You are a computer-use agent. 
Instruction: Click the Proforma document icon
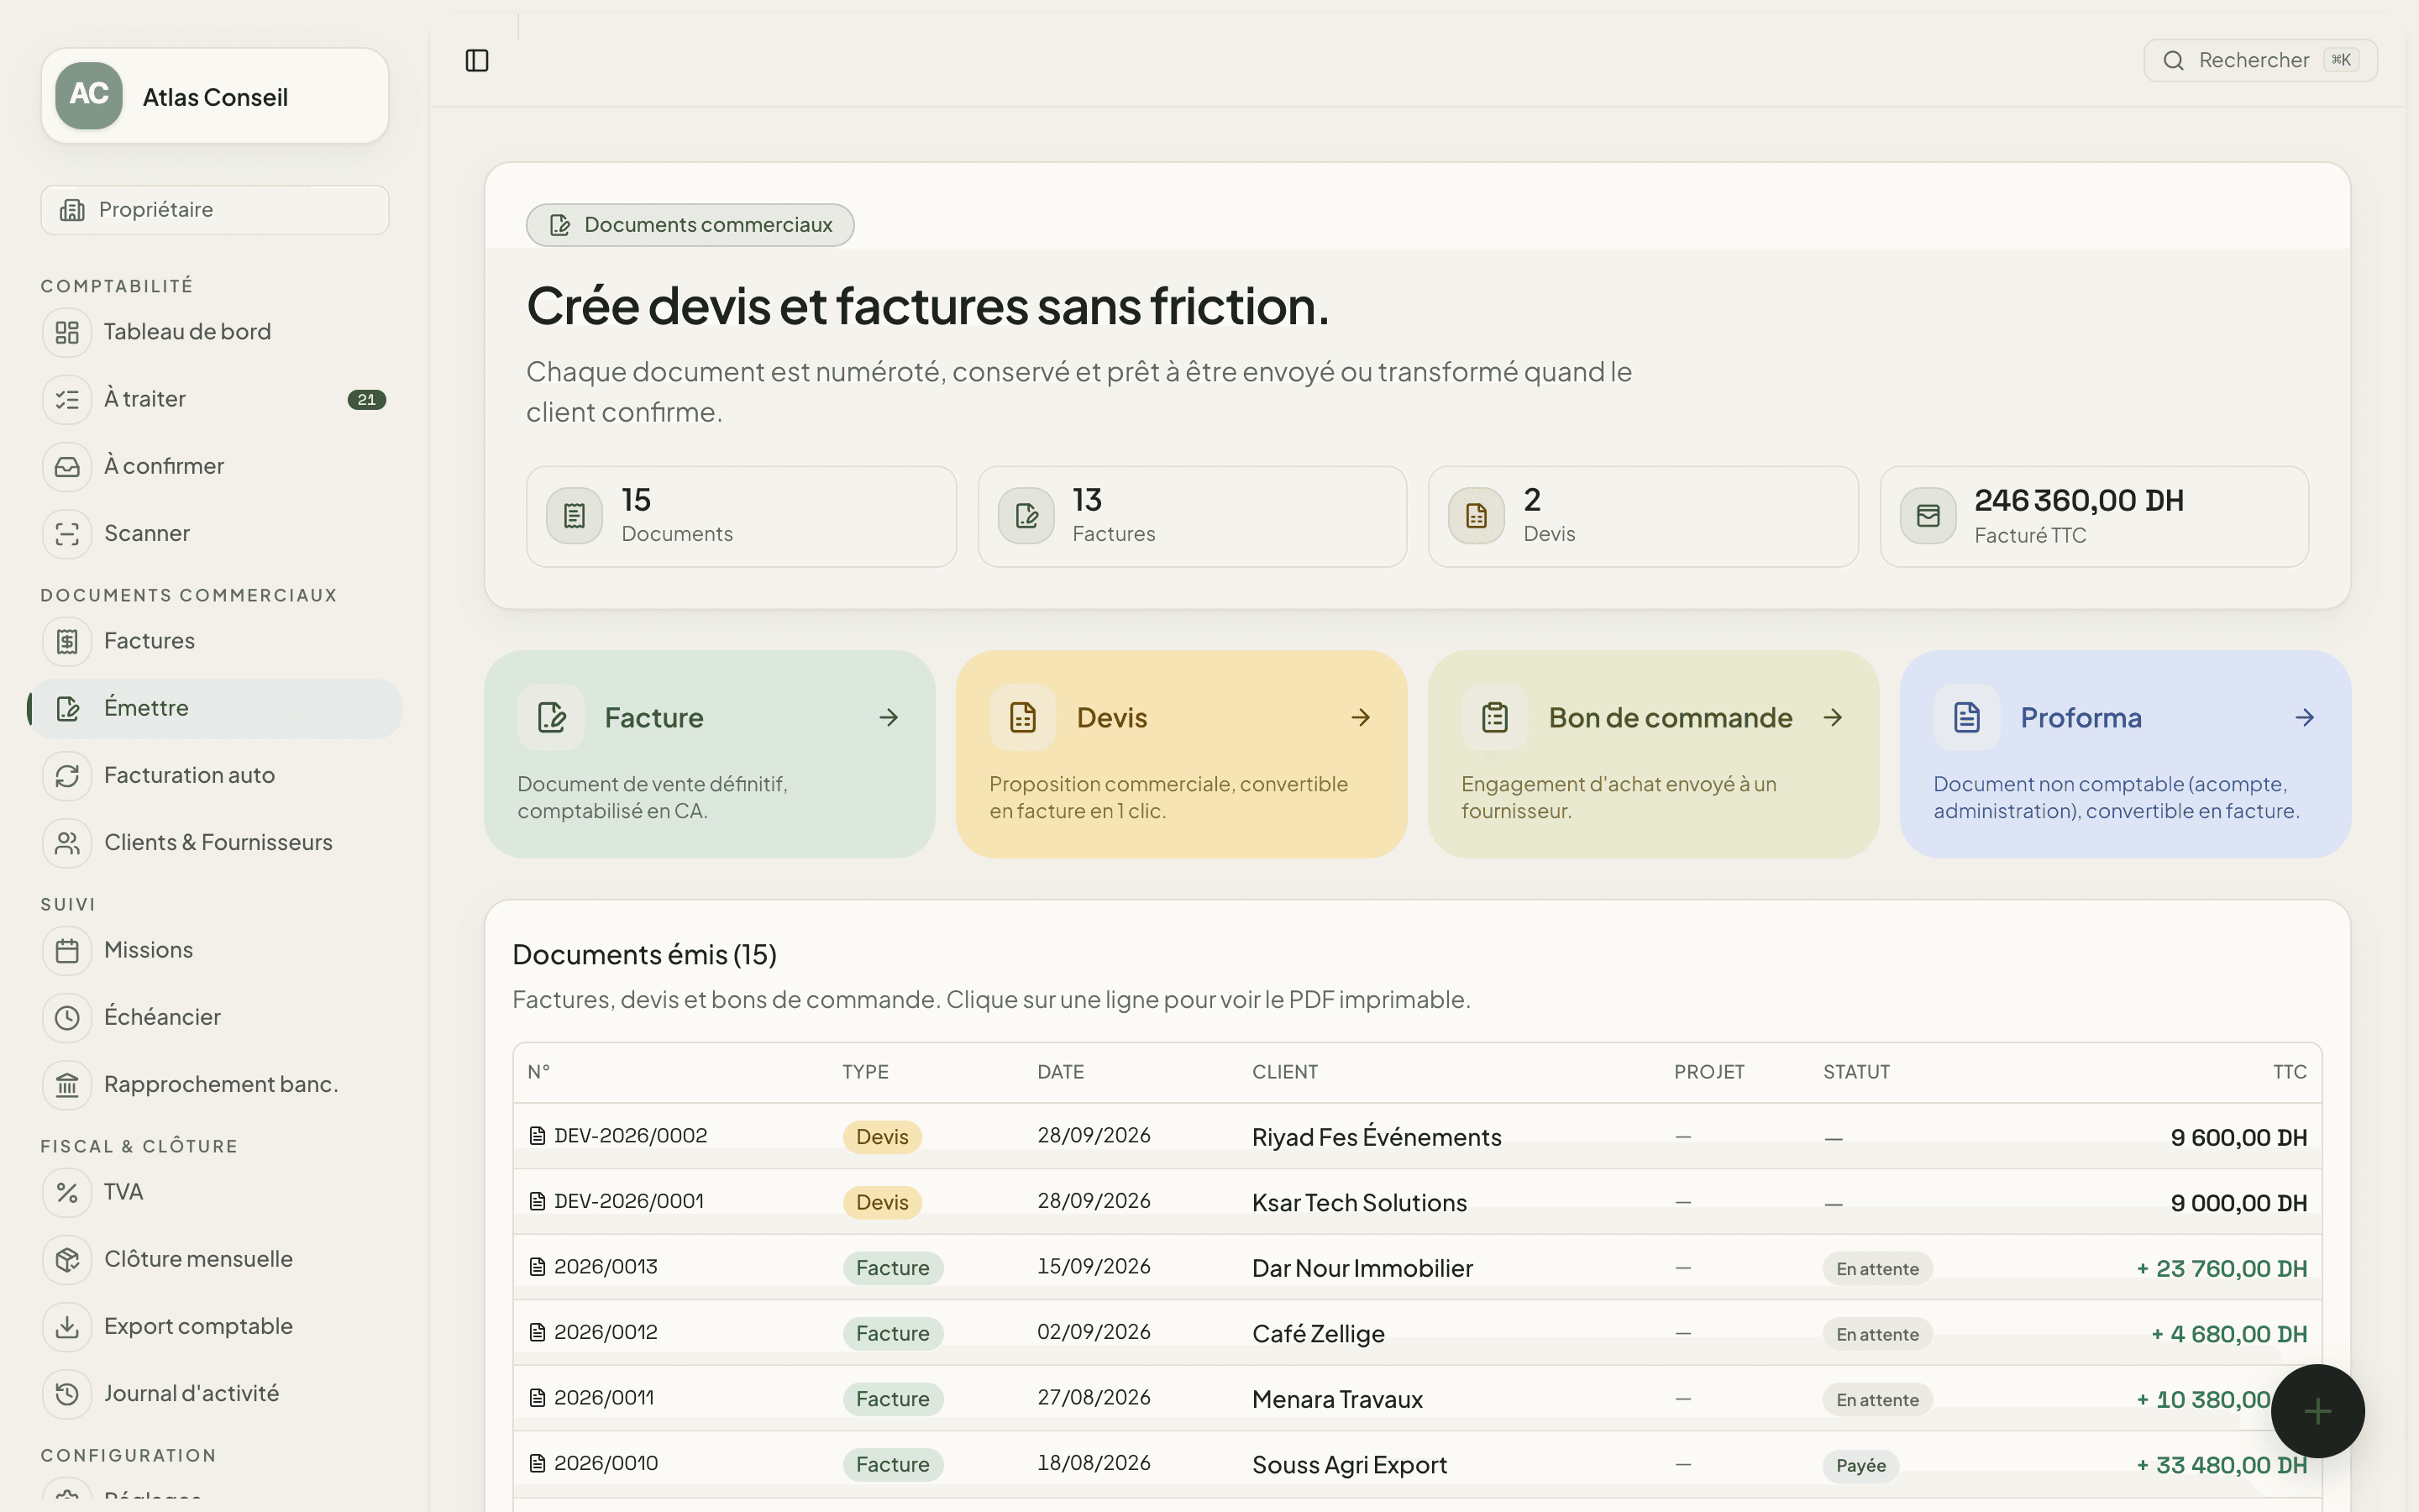click(x=1966, y=718)
